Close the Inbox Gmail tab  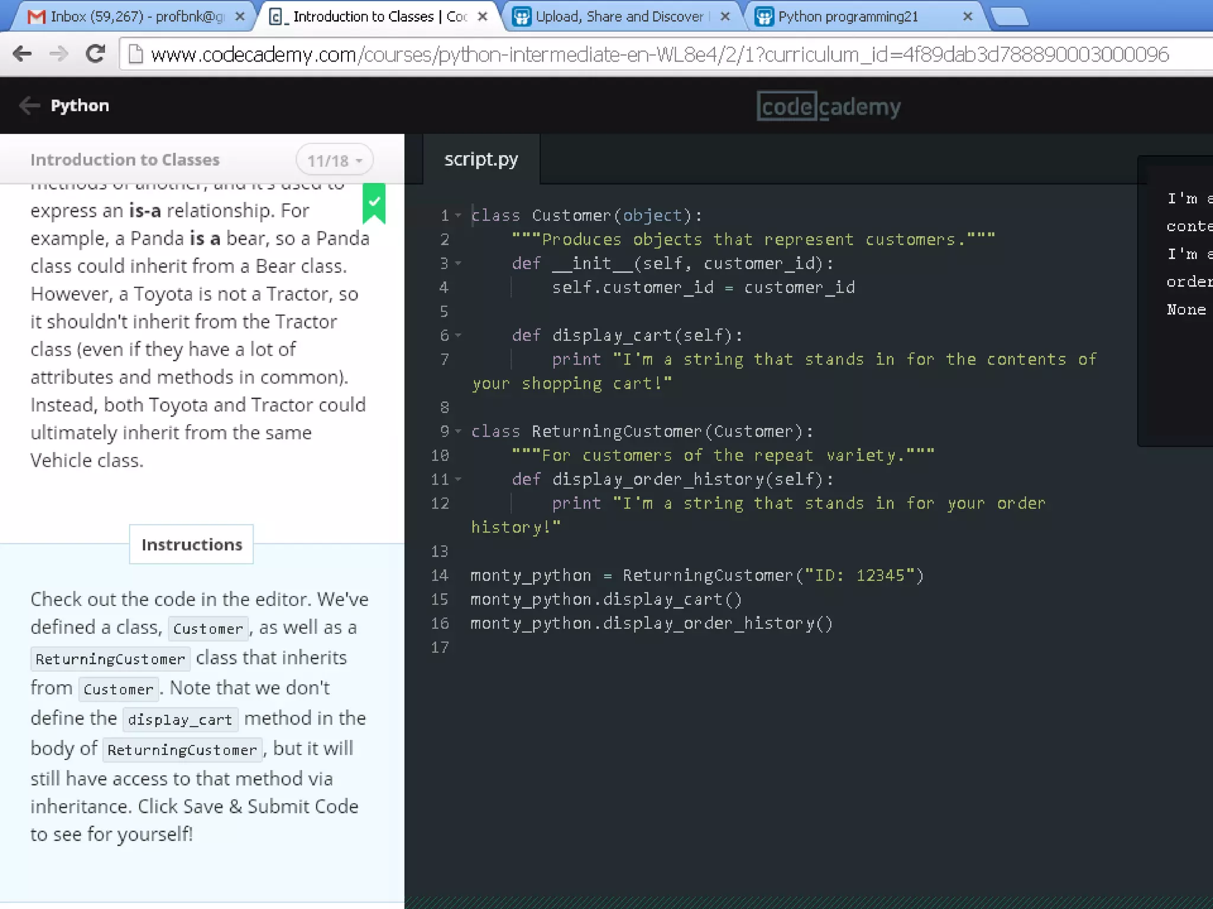pos(240,17)
